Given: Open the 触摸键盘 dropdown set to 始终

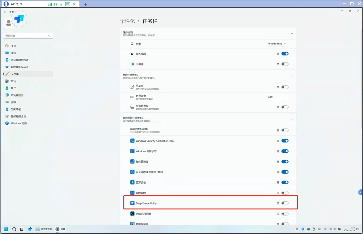Looking at the screenshot, I should 276,97.
